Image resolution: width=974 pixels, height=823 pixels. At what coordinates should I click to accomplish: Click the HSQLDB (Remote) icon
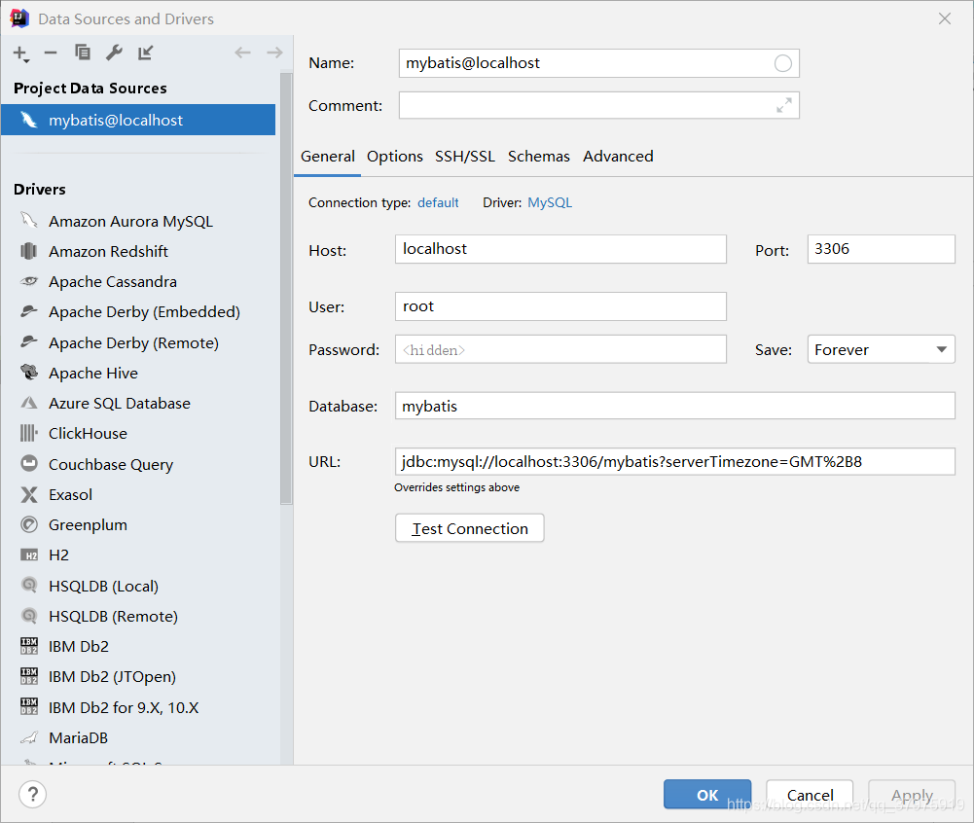coord(29,616)
